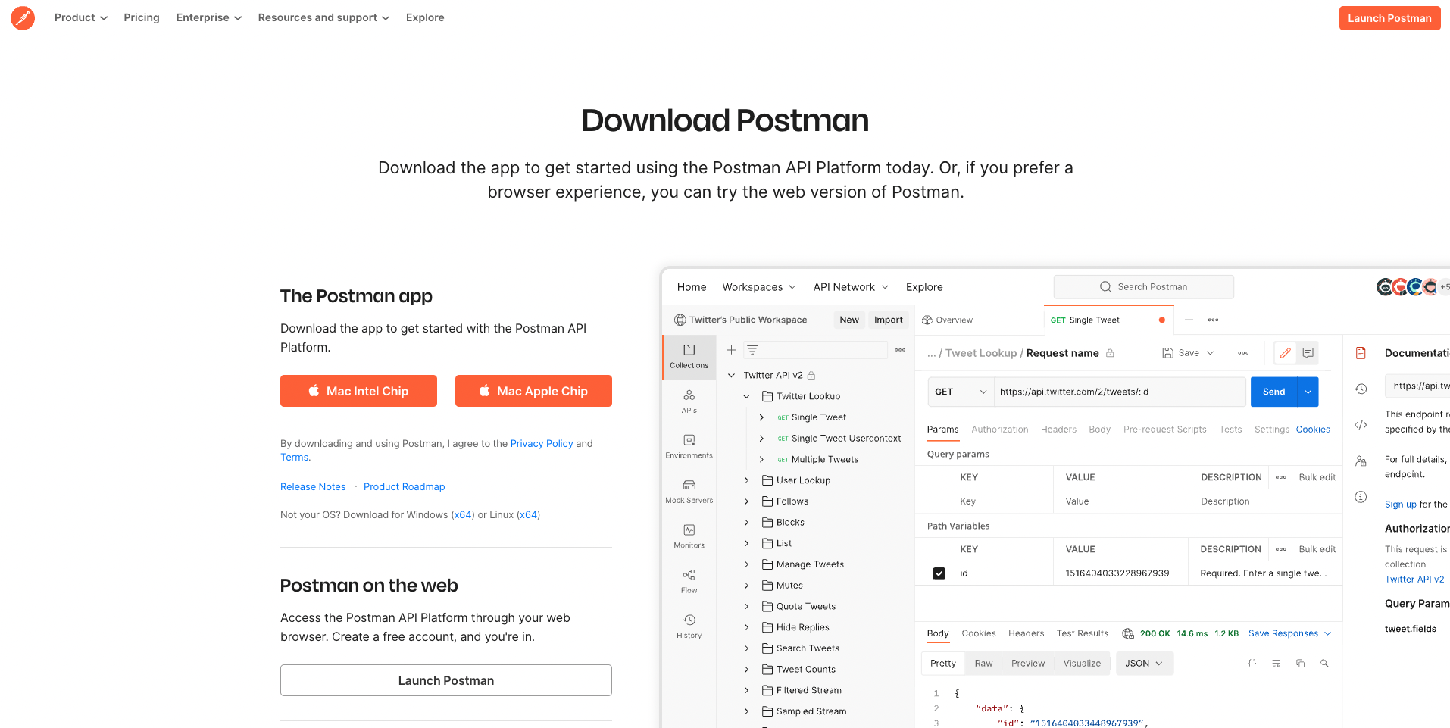The image size is (1450, 728).
Task: Click the blue Send button
Action: 1274,392
